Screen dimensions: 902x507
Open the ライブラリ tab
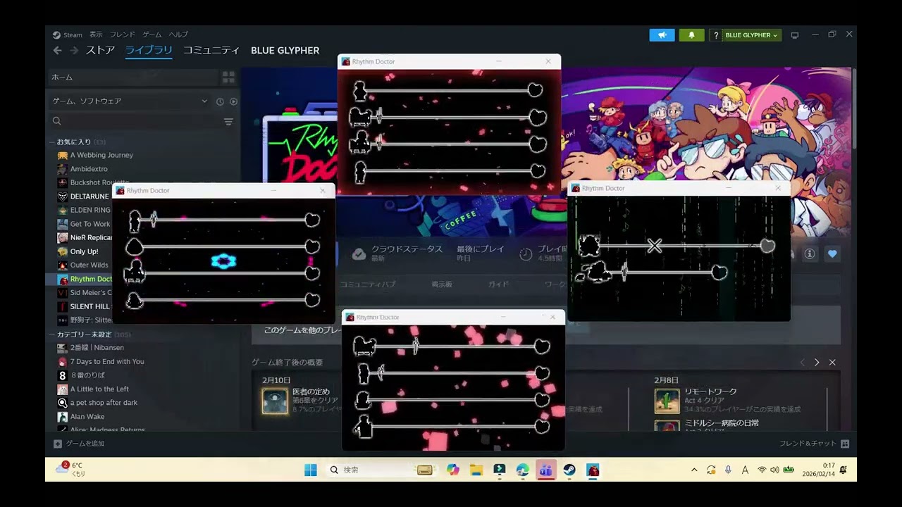tap(149, 51)
